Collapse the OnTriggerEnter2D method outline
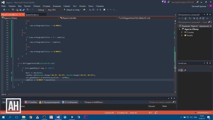The width and height of the screenshot is (213, 120). (x=13, y=63)
